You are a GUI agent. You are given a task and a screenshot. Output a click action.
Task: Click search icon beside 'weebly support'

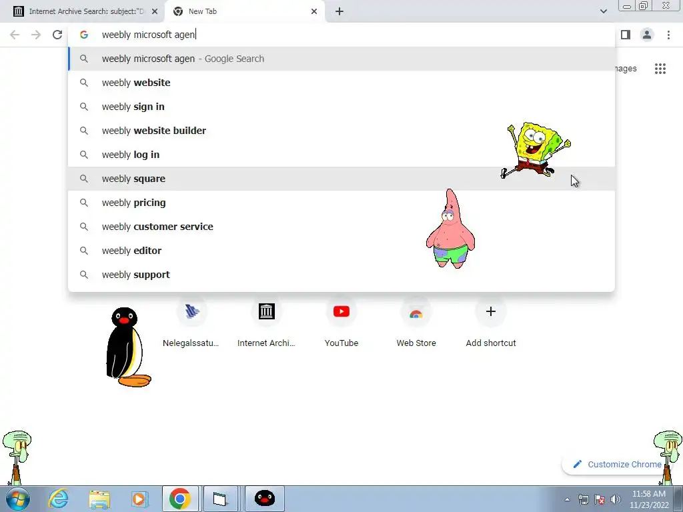tap(84, 275)
